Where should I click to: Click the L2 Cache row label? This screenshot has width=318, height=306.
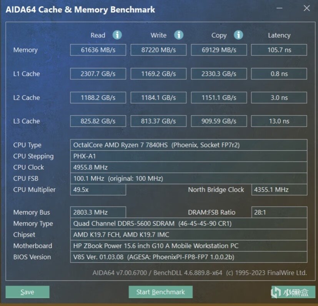tap(27, 98)
